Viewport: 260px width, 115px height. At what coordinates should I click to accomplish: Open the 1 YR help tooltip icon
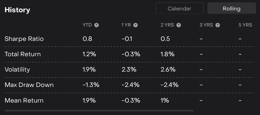coord(135,25)
